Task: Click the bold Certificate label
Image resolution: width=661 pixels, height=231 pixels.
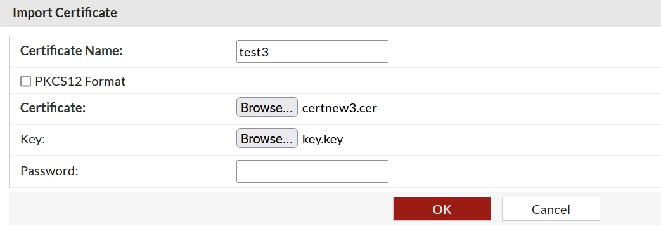Action: 53,108
